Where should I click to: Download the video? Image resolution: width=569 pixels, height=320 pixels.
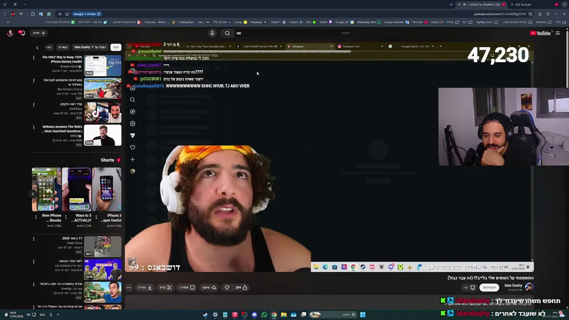(x=145, y=288)
